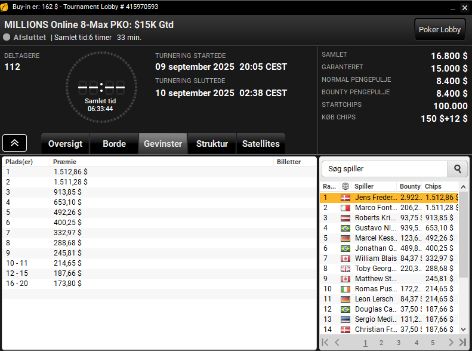Image resolution: width=472 pixels, height=351 pixels.
Task: Jump to the first player page icon
Action: coord(325,342)
